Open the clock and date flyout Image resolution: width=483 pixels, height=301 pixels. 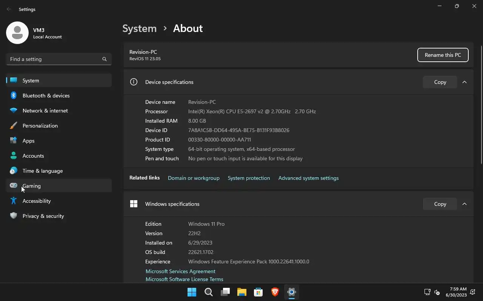tap(456, 292)
